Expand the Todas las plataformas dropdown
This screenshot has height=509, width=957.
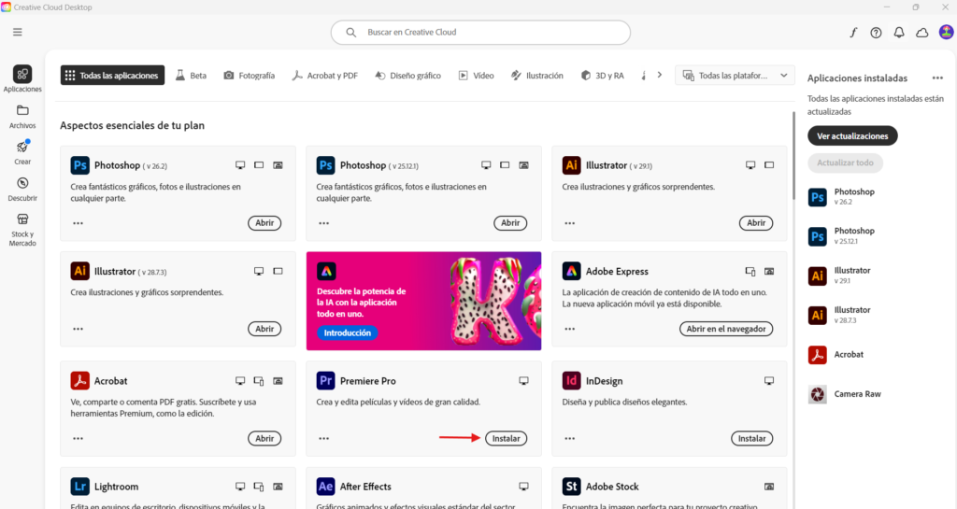735,76
